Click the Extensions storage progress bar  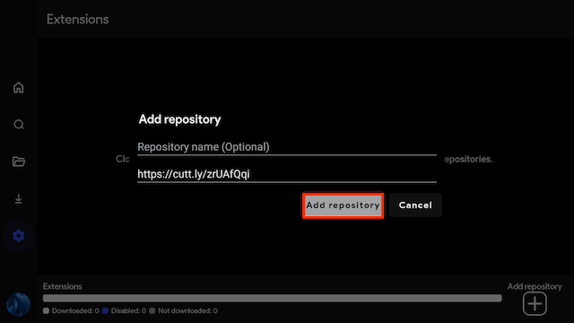[272, 299]
